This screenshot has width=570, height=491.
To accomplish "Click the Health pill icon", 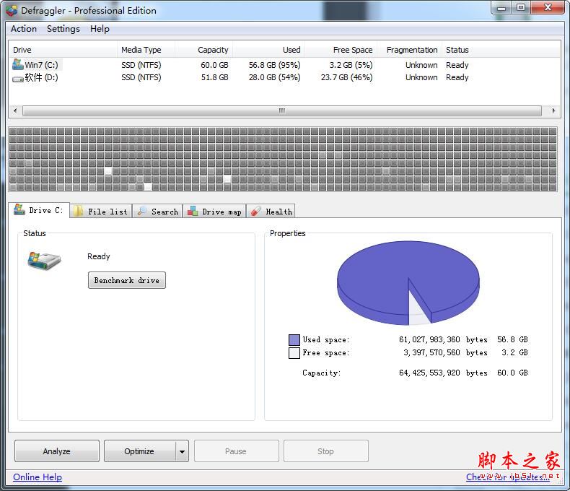I will click(255, 212).
